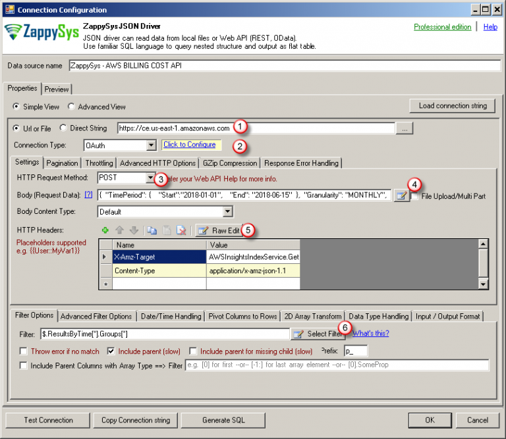Viewport: 506px width, 439px height.
Task: Uncheck Include parent (slow) option
Action: (x=111, y=351)
